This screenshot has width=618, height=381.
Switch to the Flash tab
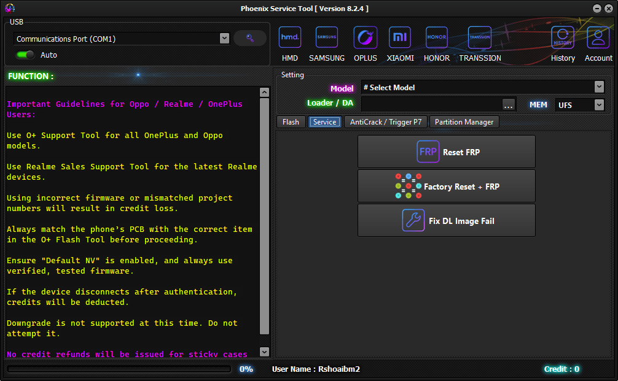pyautogui.click(x=291, y=122)
